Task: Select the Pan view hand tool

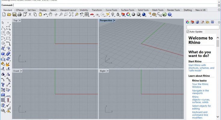Action: pyautogui.click(x=50, y=14)
